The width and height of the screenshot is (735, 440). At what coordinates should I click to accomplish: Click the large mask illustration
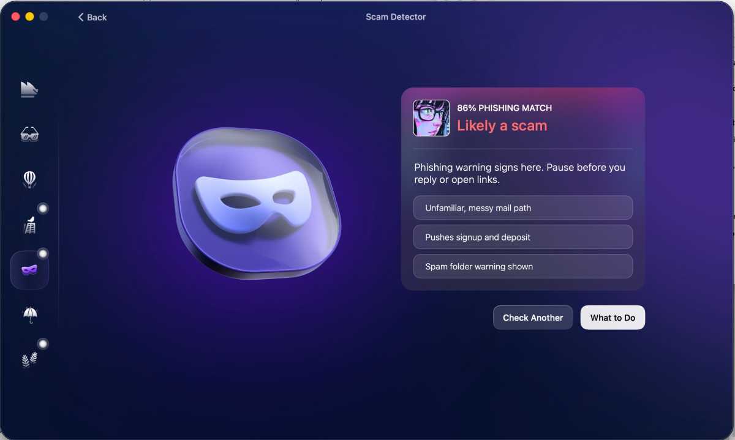click(257, 204)
